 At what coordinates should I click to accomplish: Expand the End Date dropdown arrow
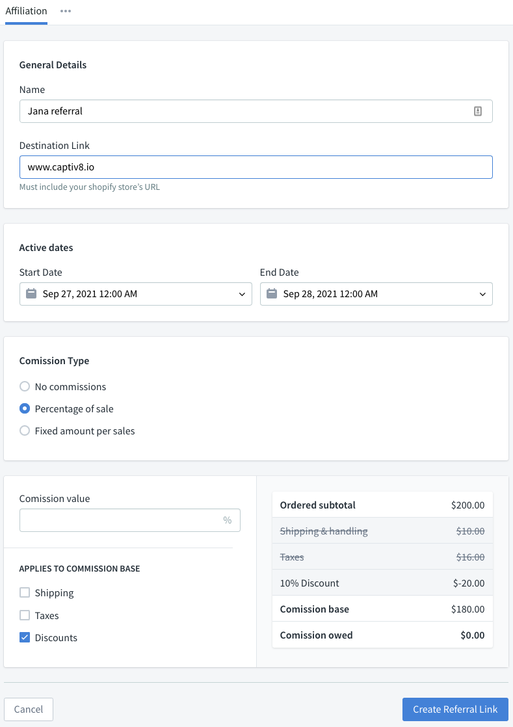tap(482, 294)
